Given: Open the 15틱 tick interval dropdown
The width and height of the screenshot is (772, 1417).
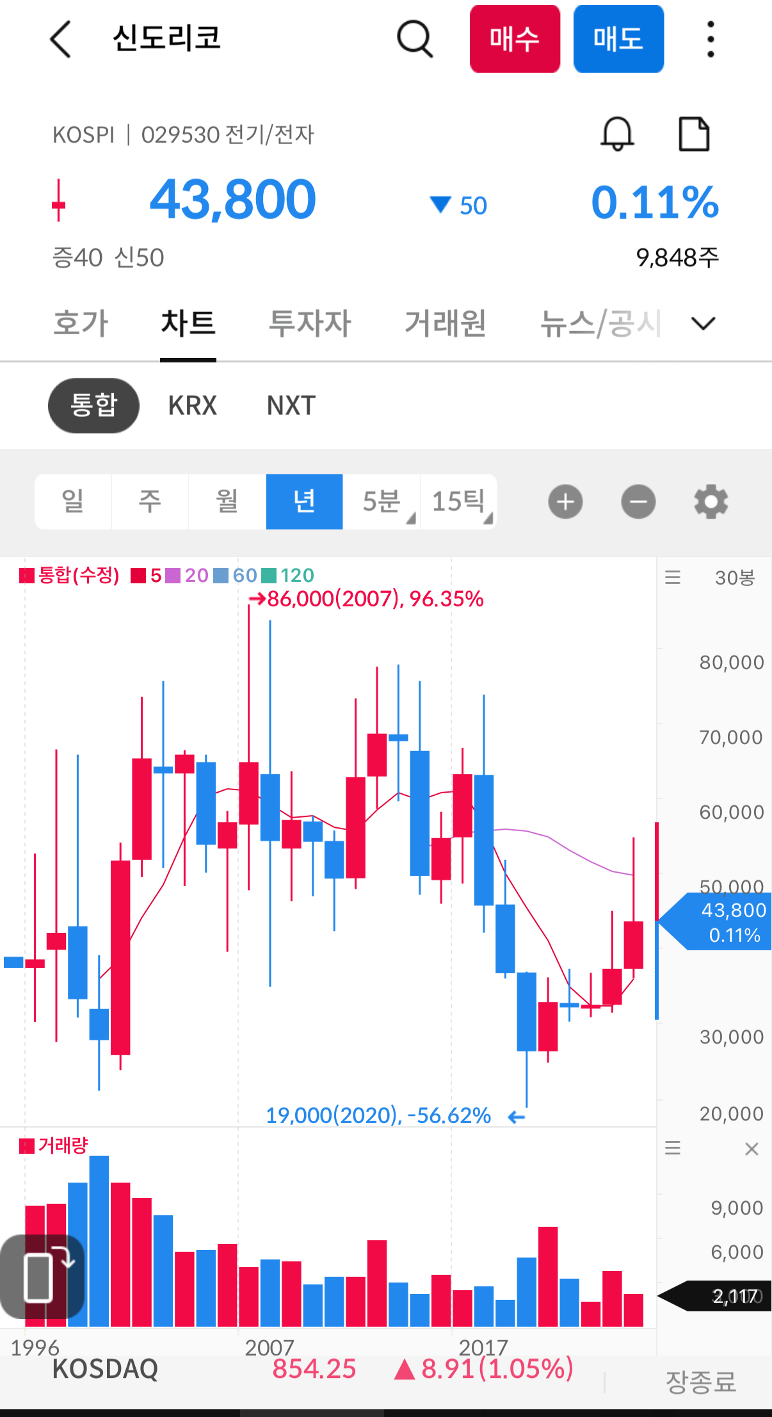Looking at the screenshot, I should click(x=459, y=502).
